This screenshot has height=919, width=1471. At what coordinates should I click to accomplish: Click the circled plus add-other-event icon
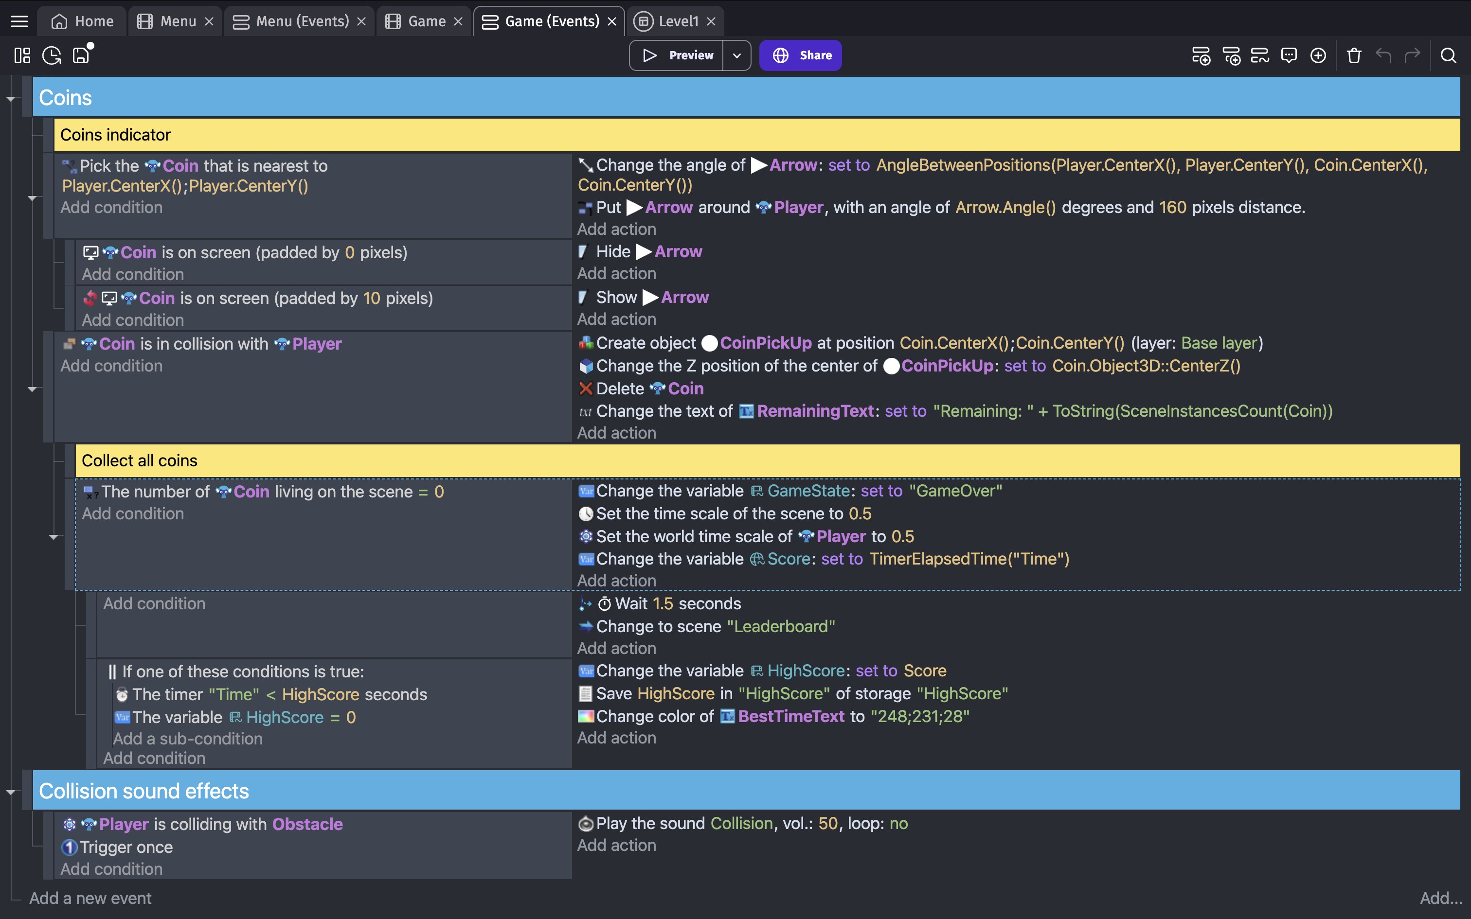pos(1318,55)
